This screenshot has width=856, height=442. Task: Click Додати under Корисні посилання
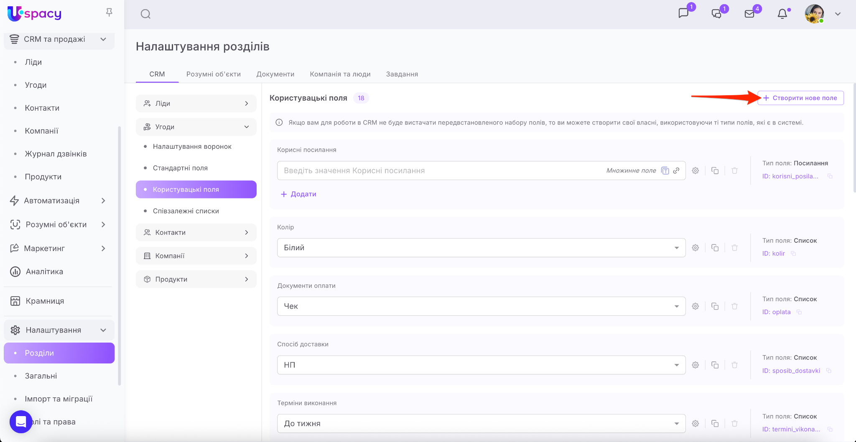[298, 194]
